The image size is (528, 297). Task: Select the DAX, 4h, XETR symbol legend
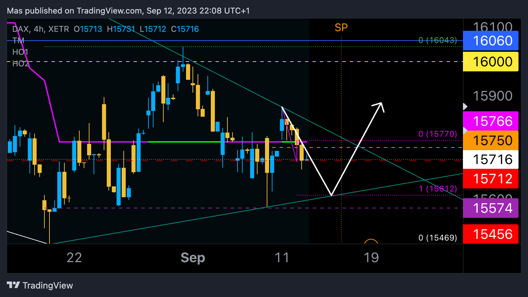(x=41, y=29)
